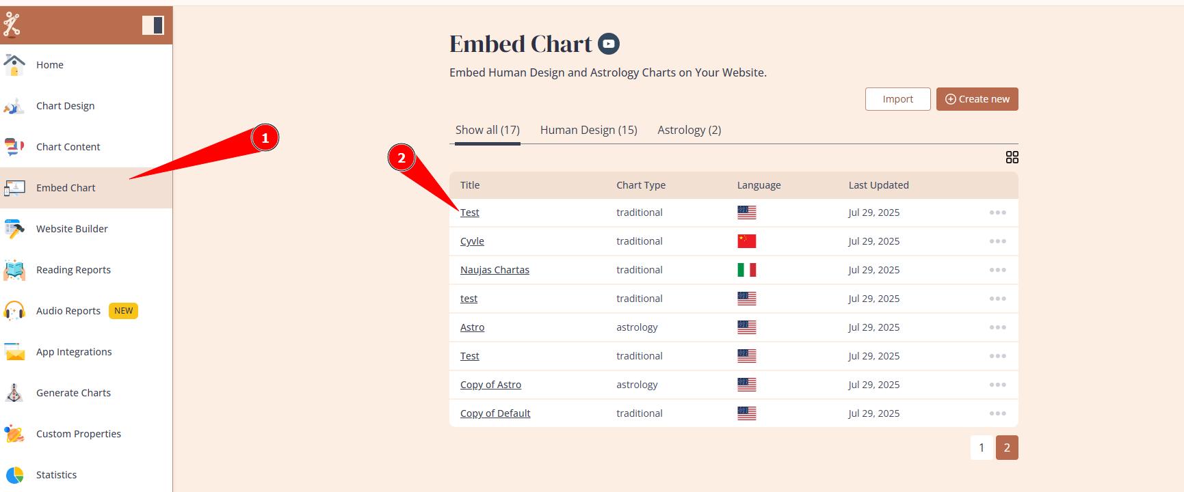Click the Create new button
The image size is (1184, 492).
pyautogui.click(x=977, y=99)
